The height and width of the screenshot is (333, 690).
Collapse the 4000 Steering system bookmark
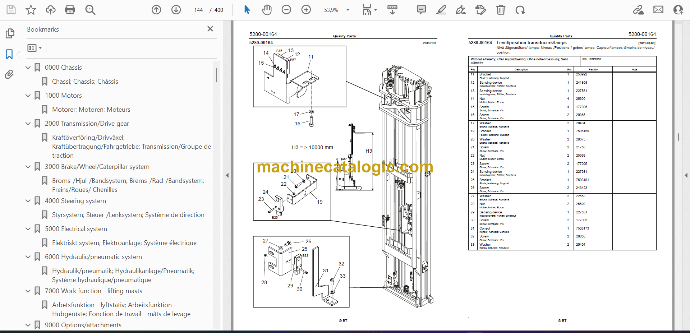click(28, 200)
